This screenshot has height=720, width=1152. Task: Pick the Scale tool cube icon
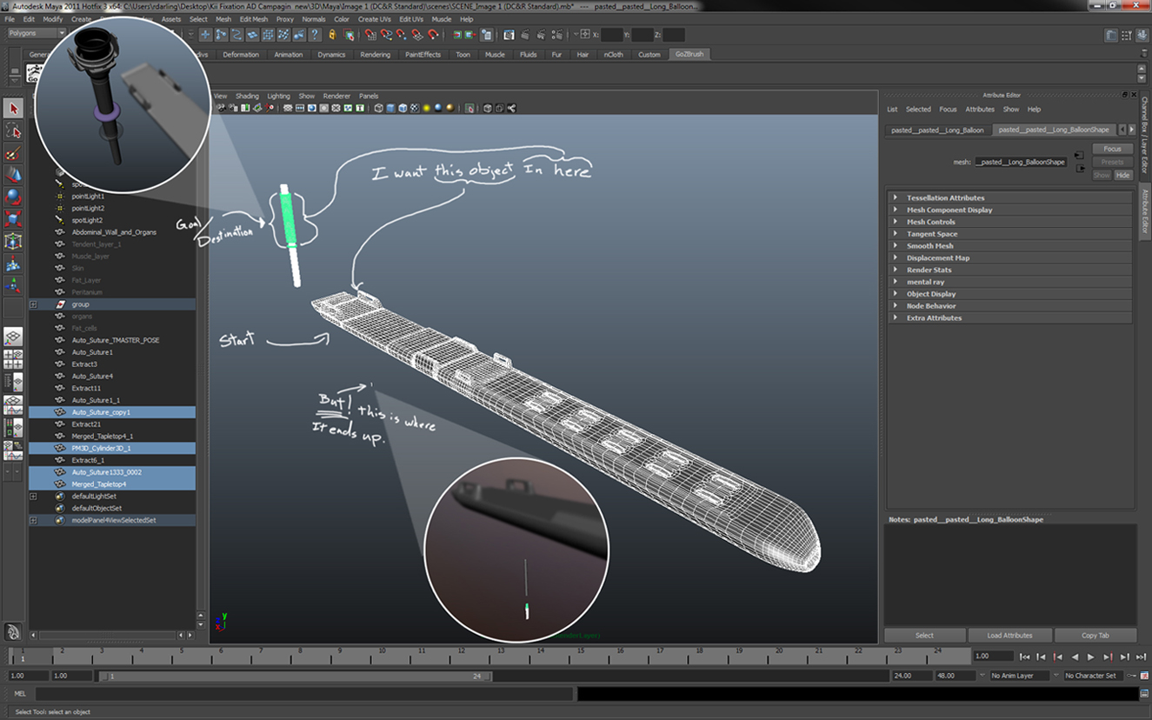click(x=13, y=219)
